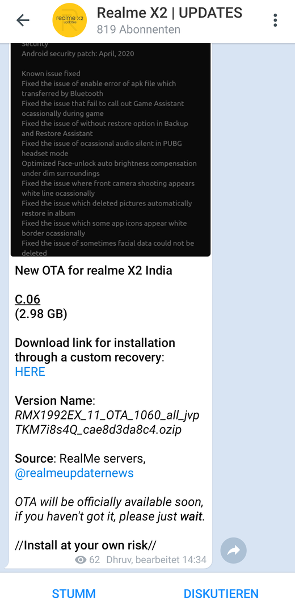Screen dimensions: 295x613
Task: Open the Realme X2 Updates channel avatar
Action: (70, 20)
